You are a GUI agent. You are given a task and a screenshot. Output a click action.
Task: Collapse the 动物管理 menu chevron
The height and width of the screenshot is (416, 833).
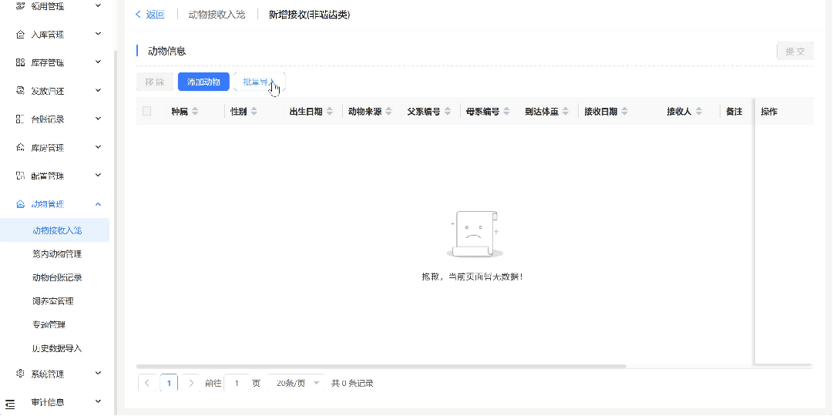pyautogui.click(x=99, y=204)
